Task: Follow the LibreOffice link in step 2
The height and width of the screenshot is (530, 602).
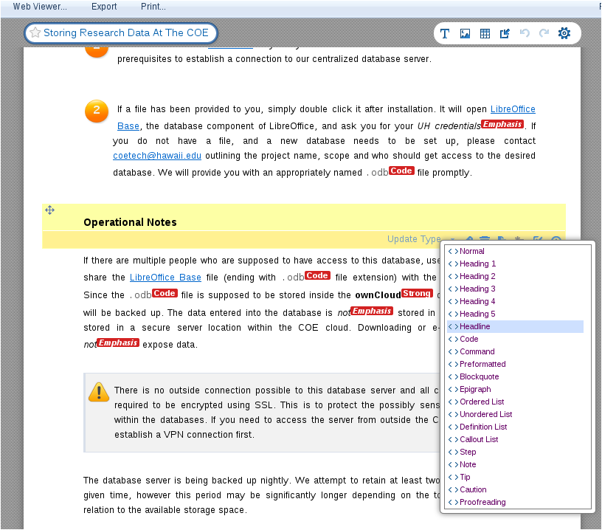Action: coord(513,109)
